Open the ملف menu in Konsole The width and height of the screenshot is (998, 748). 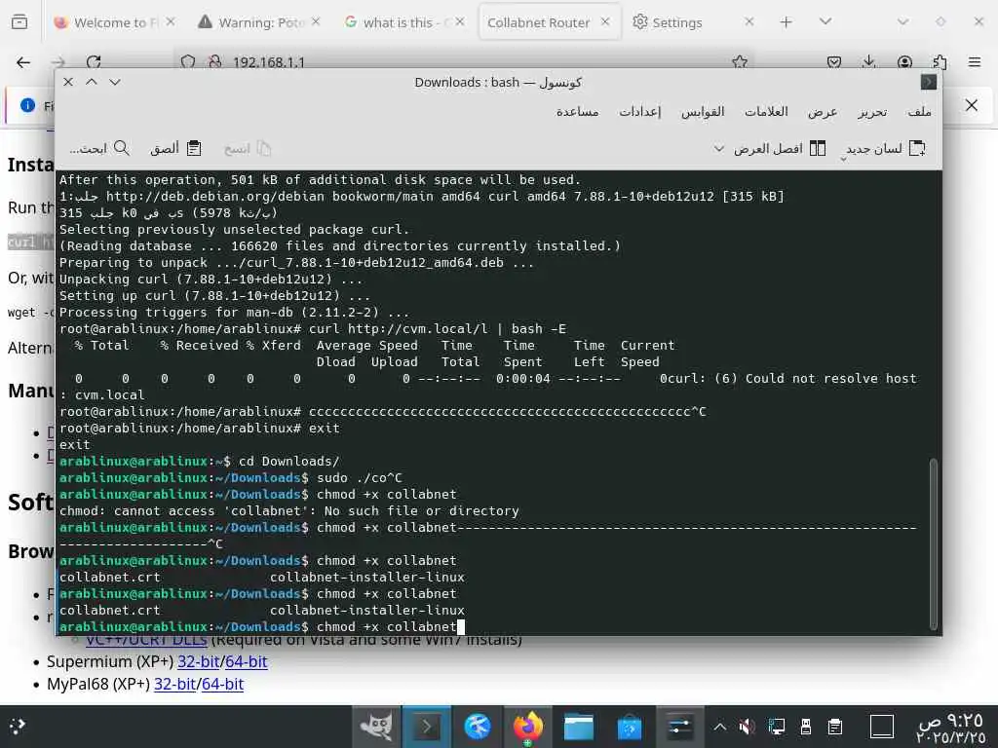919,112
